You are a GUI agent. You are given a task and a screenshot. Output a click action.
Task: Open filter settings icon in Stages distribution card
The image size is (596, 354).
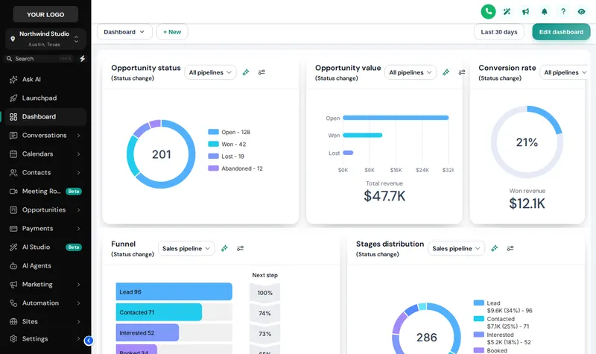(510, 248)
